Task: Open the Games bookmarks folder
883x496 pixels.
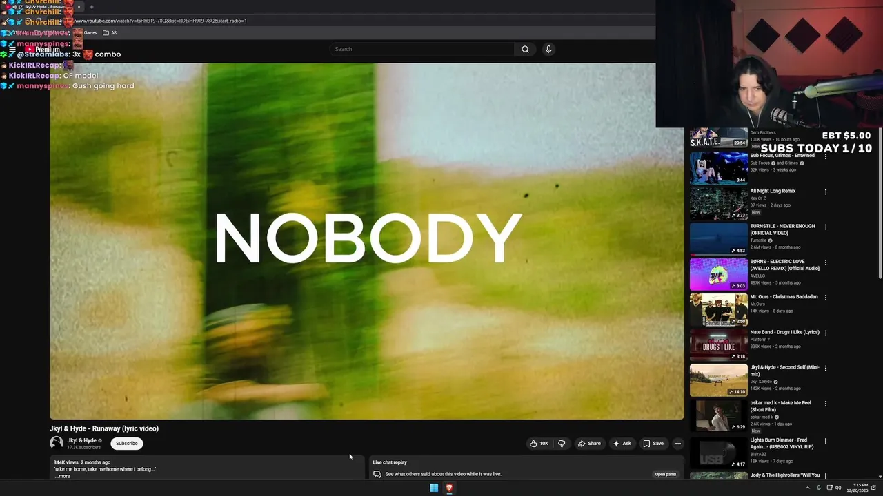Action: tap(90, 32)
